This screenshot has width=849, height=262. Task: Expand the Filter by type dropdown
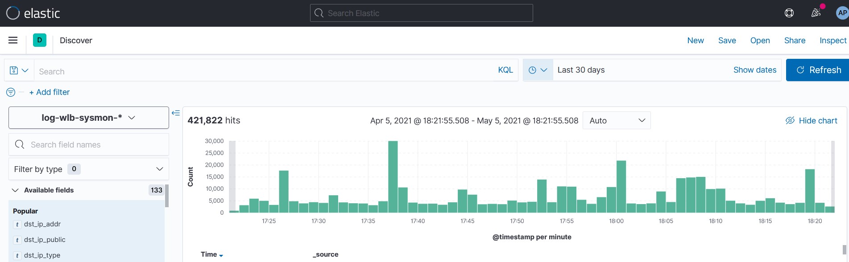(89, 169)
